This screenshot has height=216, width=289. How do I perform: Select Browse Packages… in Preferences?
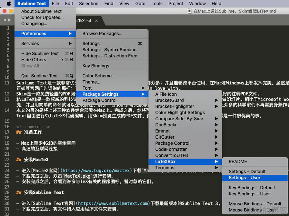(x=102, y=34)
